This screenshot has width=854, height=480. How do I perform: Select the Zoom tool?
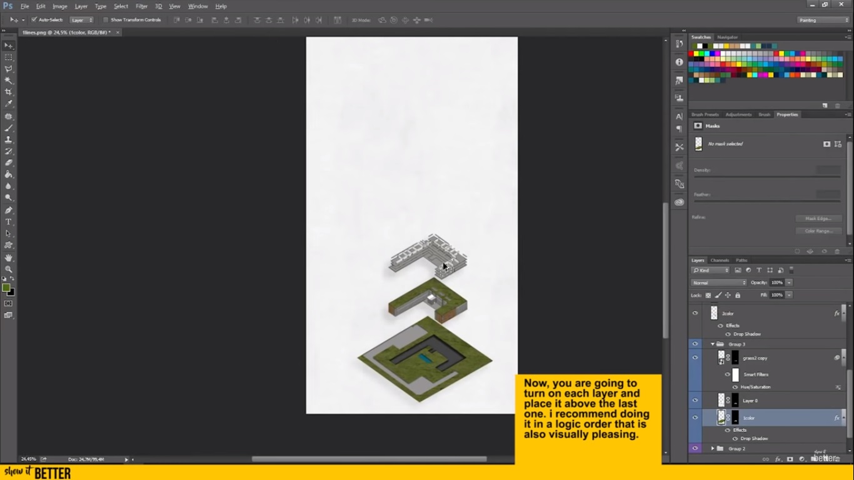pos(8,270)
